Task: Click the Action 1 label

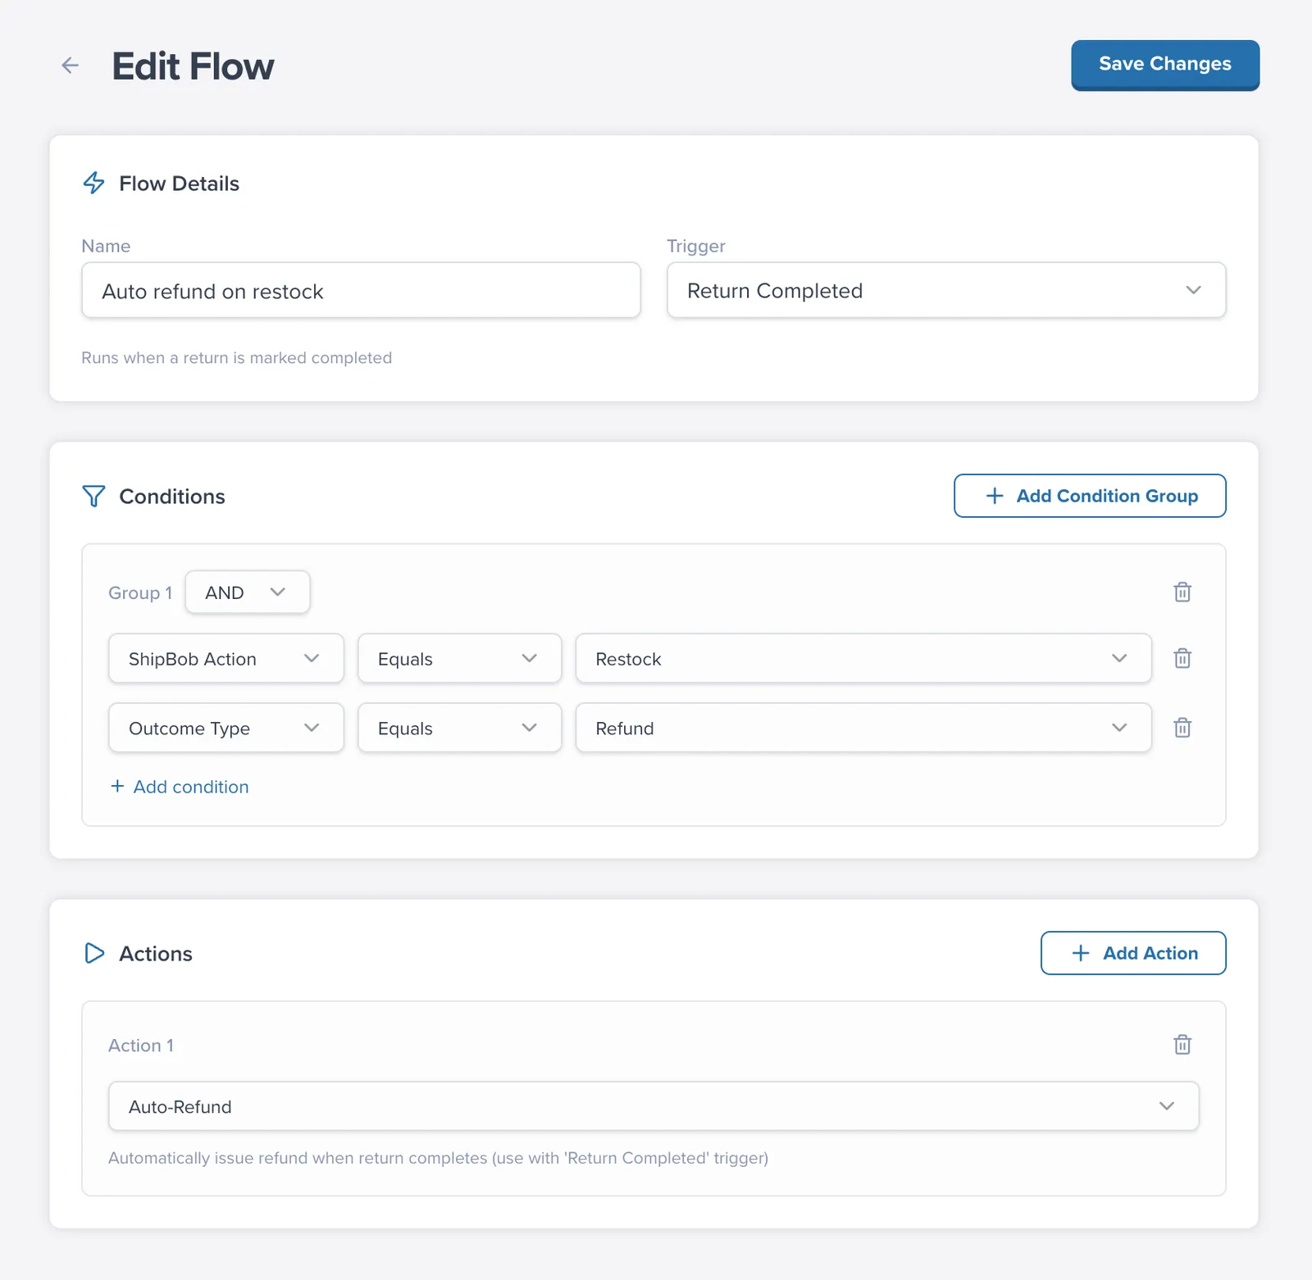Action: click(141, 1046)
